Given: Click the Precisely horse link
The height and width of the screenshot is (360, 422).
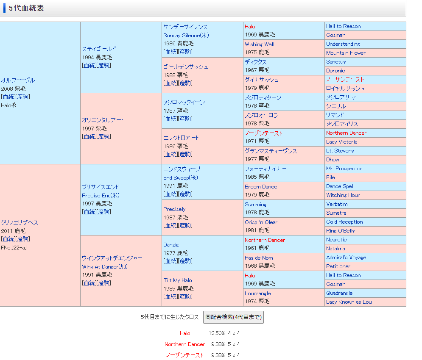Looking at the screenshot, I should [x=174, y=209].
